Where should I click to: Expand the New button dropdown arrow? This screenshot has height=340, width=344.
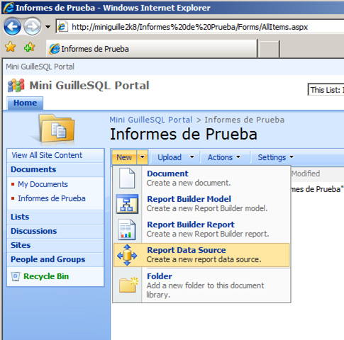pyautogui.click(x=143, y=157)
